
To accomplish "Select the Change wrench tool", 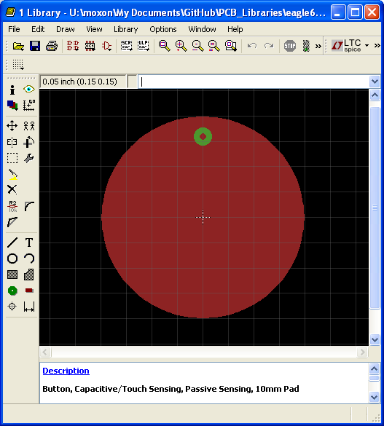I will (29, 158).
